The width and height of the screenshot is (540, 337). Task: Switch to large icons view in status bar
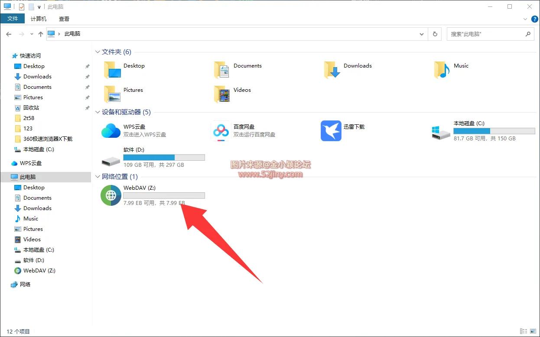(533, 331)
